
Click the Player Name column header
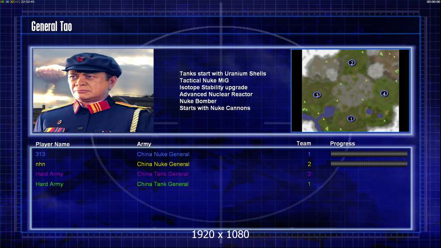coord(53,144)
